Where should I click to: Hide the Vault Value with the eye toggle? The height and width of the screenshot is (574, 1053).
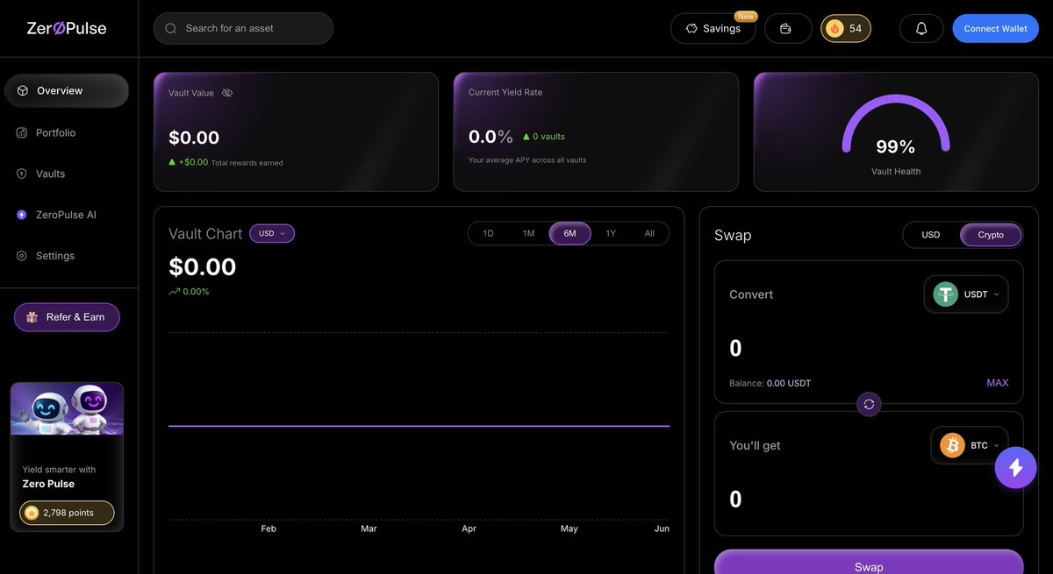coord(227,92)
